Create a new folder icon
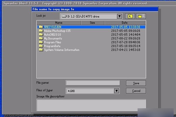 141,16
